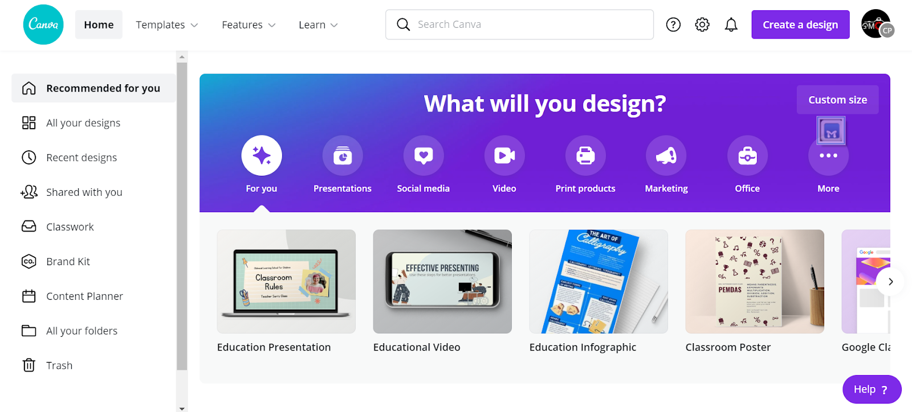912x412 pixels.
Task: Select the Social media heart icon
Action: [424, 155]
